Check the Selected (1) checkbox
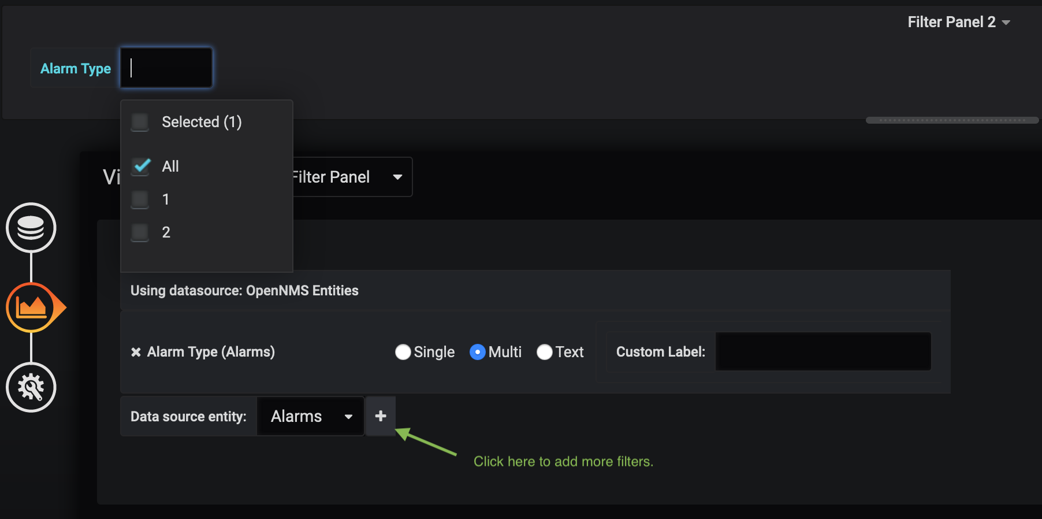The height and width of the screenshot is (519, 1042). click(139, 122)
